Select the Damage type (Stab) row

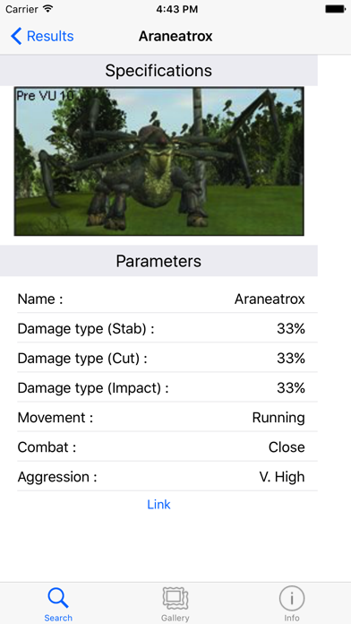point(167,328)
